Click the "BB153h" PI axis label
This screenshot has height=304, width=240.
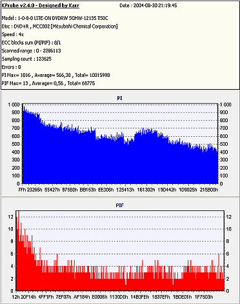tap(88, 190)
